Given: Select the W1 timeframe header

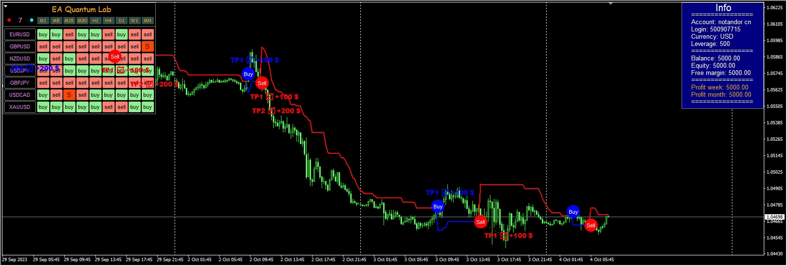Looking at the screenshot, I should click(x=134, y=21).
